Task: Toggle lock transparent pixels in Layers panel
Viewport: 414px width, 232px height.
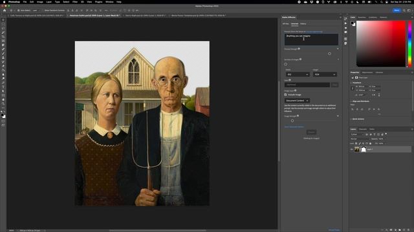Action: (x=356, y=143)
